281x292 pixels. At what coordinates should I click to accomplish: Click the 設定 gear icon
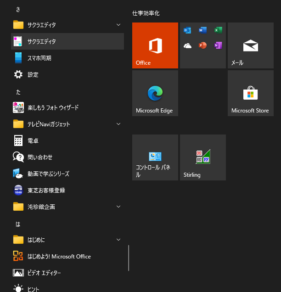(x=18, y=74)
